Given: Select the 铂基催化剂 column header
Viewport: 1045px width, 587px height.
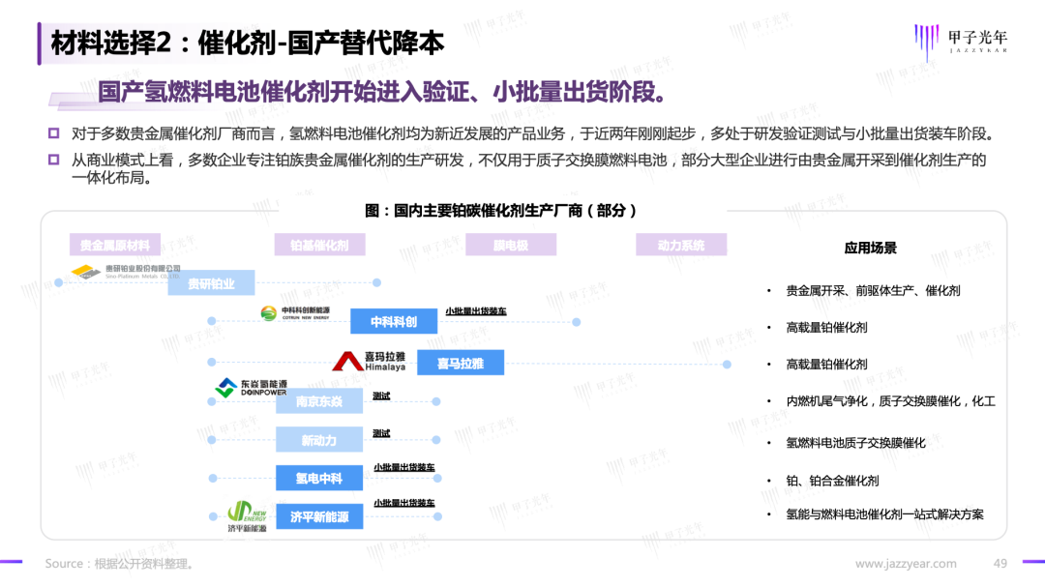Looking at the screenshot, I should 319,246.
